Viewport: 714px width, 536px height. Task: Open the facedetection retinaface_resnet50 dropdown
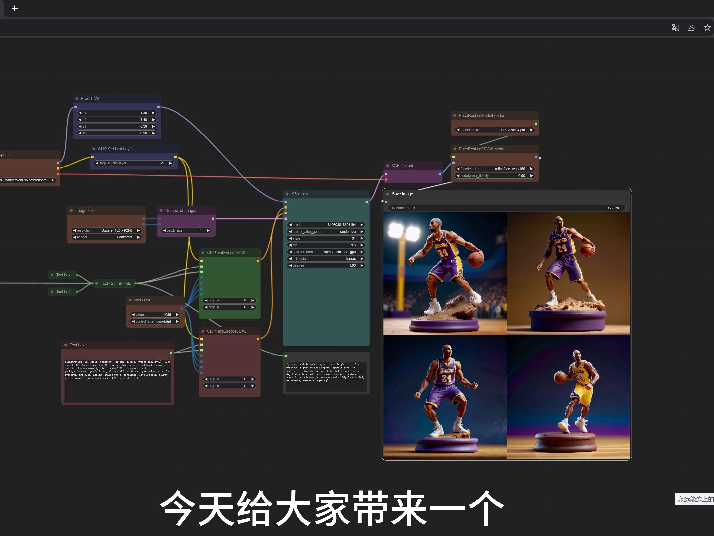tap(495, 169)
